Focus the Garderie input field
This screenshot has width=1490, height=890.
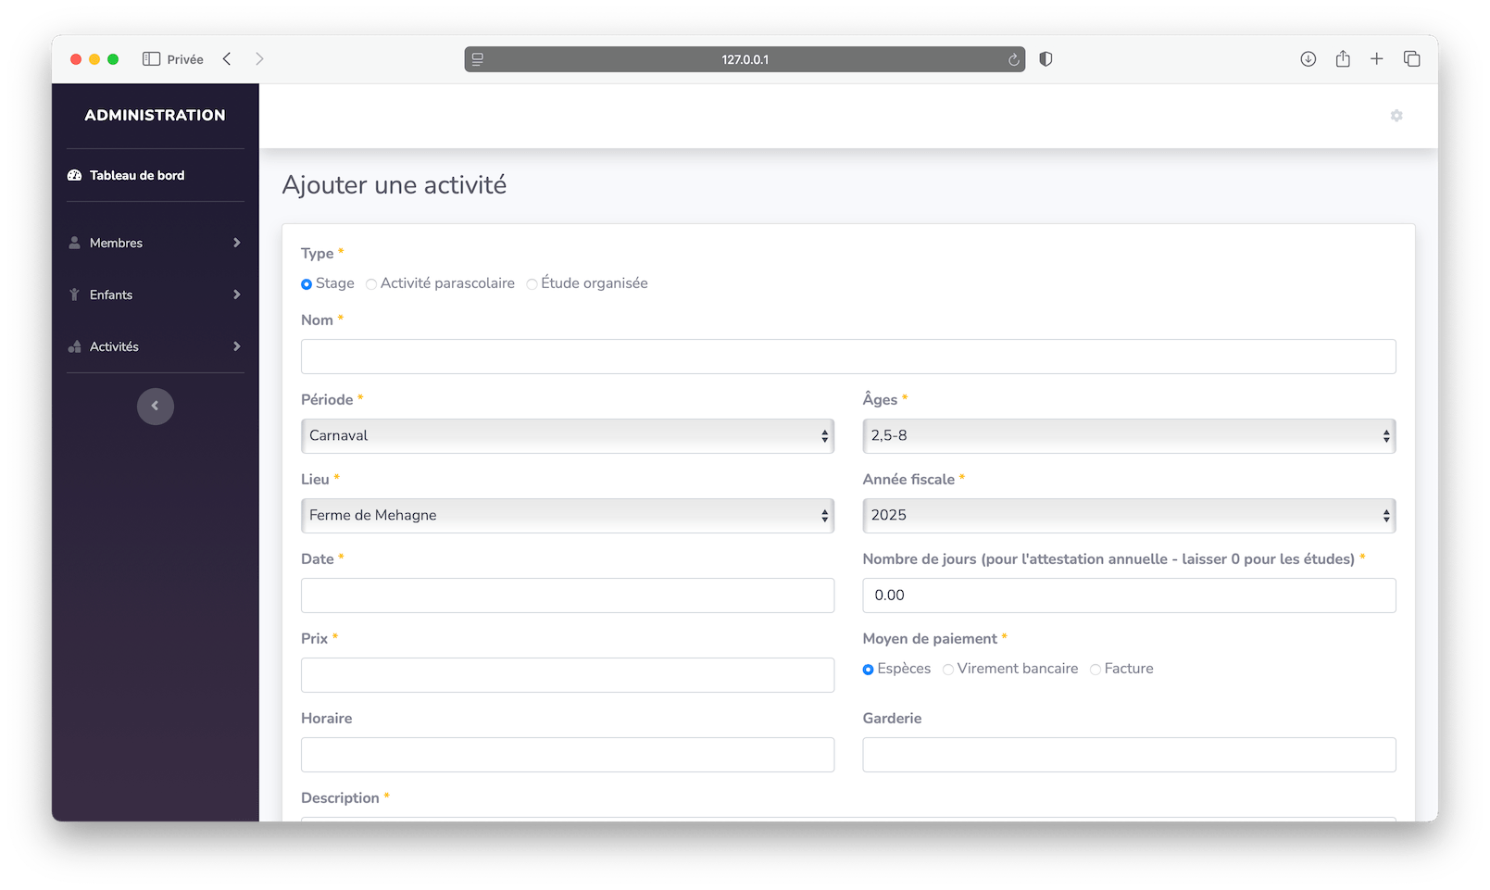pos(1129,755)
